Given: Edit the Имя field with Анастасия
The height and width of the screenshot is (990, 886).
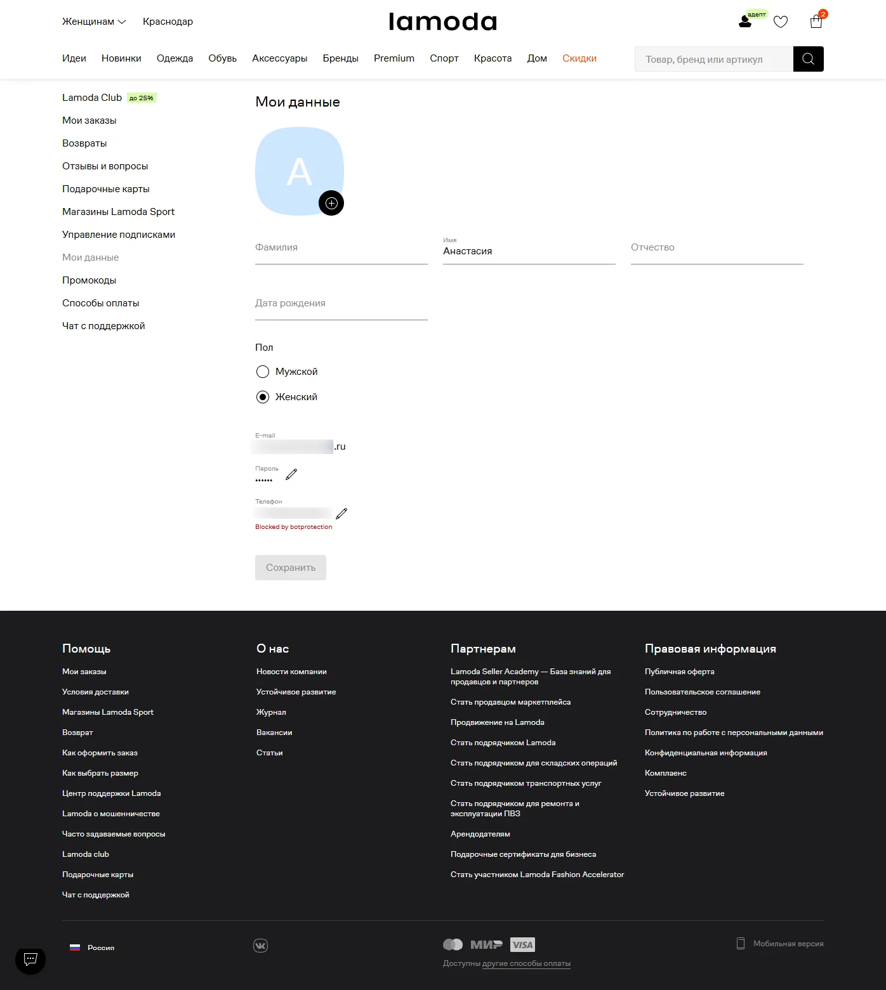Looking at the screenshot, I should (529, 249).
